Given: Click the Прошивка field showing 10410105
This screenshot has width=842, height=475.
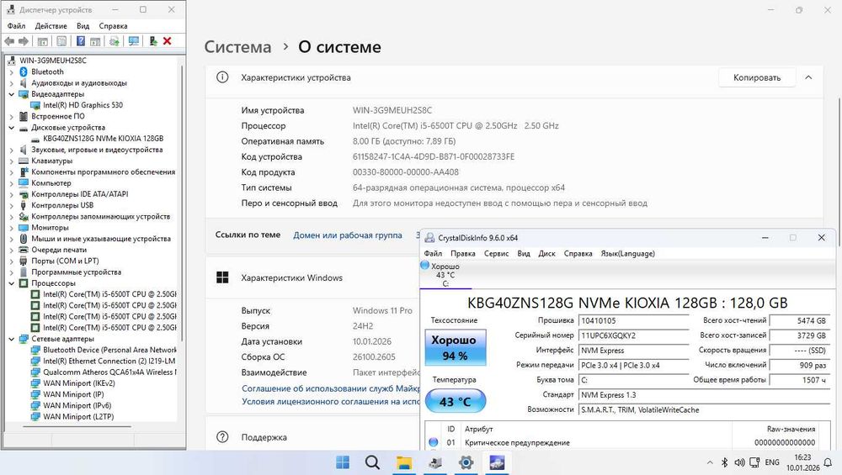Looking at the screenshot, I should tap(634, 320).
